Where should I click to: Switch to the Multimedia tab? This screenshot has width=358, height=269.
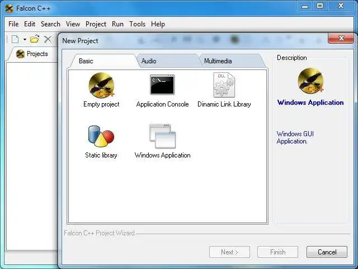(218, 61)
